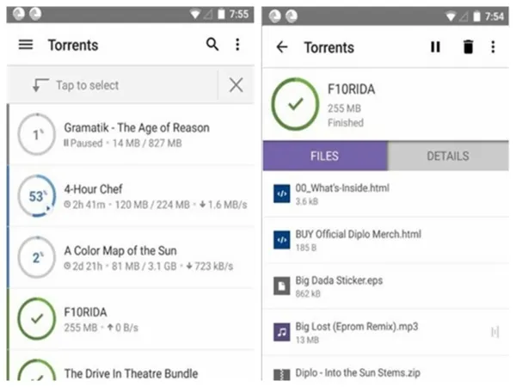Open Diplo - Into the Sun Stems.zip file
This screenshot has width=516, height=387.
(x=386, y=369)
